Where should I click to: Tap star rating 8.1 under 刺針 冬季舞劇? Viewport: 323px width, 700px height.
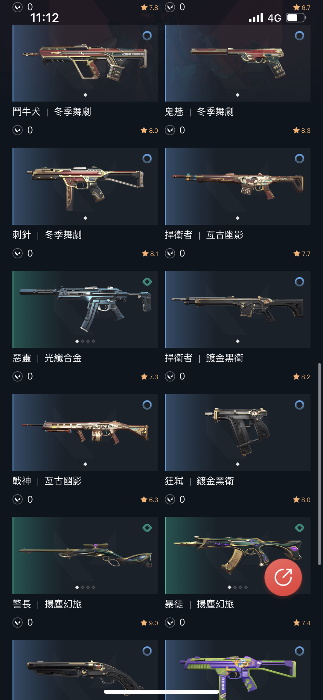150,254
